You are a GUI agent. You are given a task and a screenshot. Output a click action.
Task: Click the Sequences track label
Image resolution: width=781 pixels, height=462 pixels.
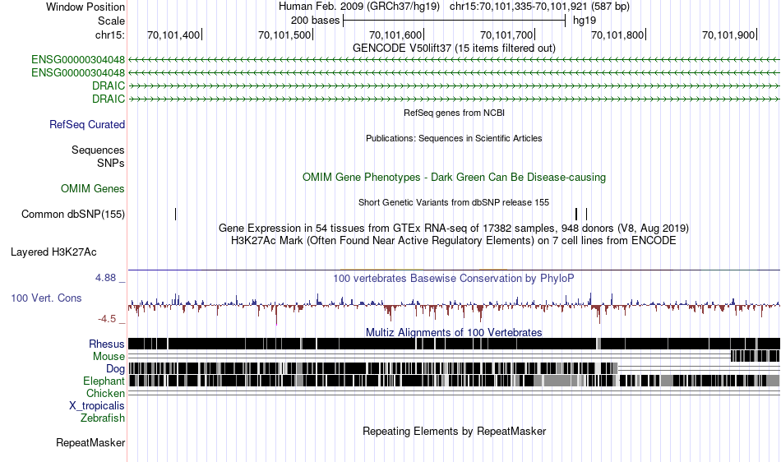[x=98, y=150]
